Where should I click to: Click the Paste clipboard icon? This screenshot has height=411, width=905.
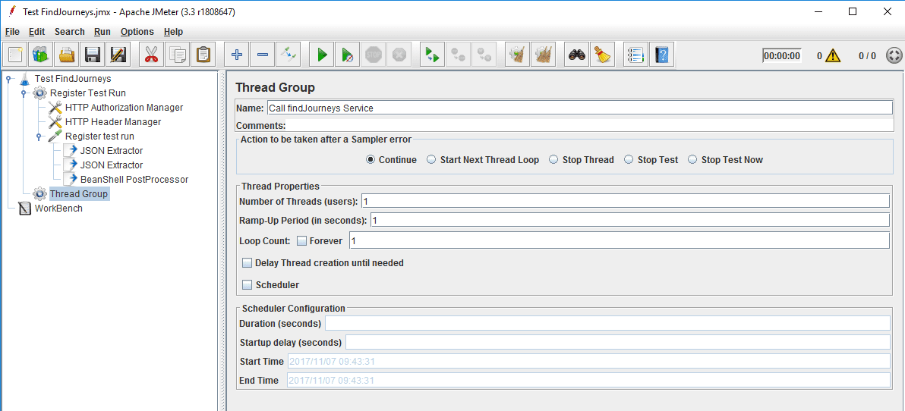(x=203, y=55)
